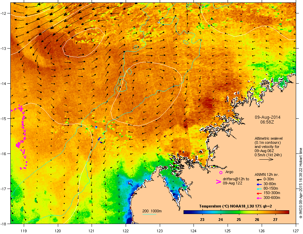This screenshot has width=303, height=234.
Task: Click the '30-80m' depth label in legend
Action: pos(270,184)
